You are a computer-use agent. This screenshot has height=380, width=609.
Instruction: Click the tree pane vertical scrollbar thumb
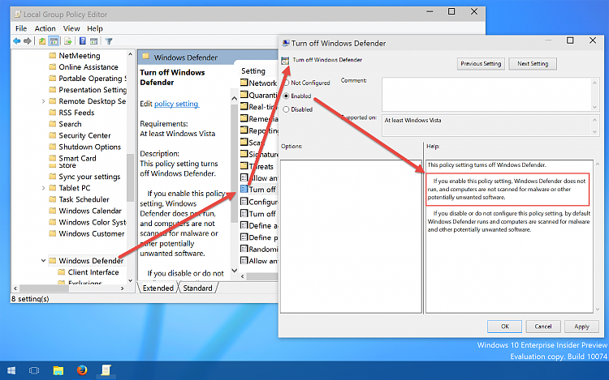coord(130,177)
